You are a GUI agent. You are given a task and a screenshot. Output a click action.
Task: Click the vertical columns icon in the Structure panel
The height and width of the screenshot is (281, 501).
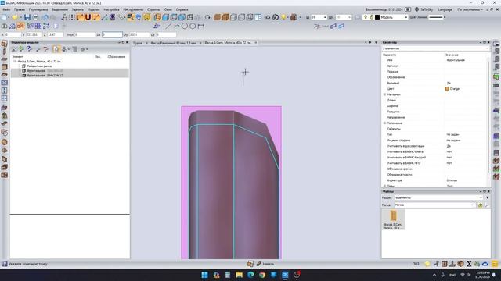pos(75,49)
